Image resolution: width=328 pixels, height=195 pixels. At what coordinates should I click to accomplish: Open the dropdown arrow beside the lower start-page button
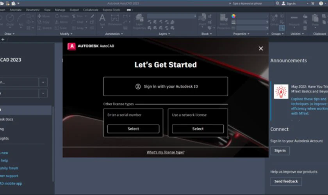click(x=43, y=93)
